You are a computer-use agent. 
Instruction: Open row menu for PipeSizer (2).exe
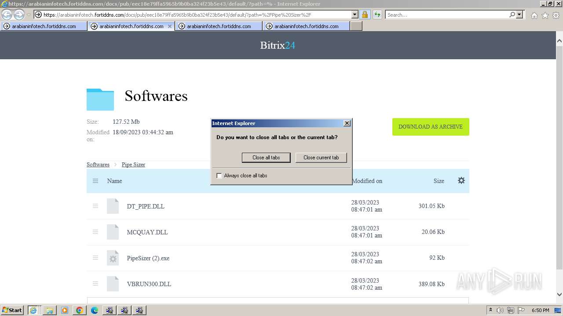click(x=95, y=258)
